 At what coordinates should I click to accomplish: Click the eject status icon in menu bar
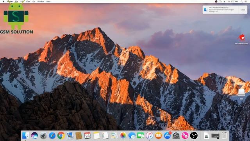tap(224, 2)
